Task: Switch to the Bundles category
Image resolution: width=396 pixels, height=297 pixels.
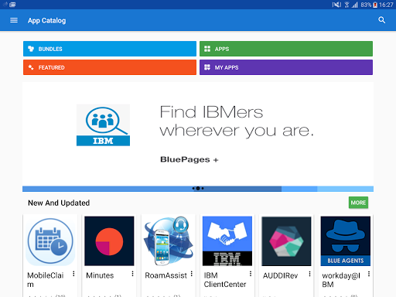Action: (x=110, y=49)
